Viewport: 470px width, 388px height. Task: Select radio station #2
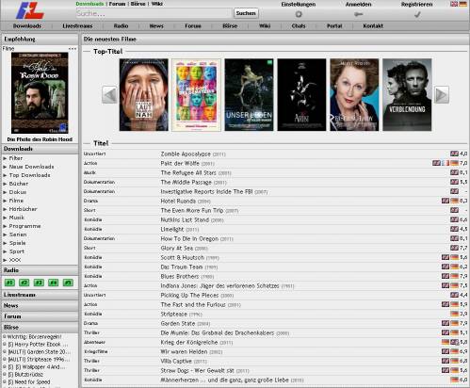[x=24, y=283]
